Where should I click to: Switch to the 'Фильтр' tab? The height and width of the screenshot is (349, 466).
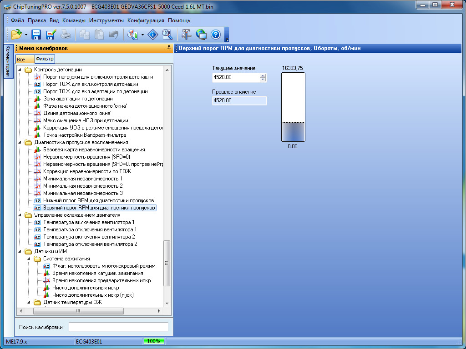45,59
